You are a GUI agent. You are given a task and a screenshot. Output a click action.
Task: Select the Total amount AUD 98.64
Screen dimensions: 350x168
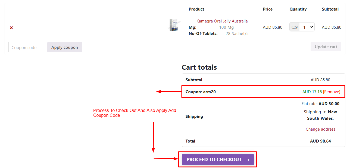pos(320,141)
